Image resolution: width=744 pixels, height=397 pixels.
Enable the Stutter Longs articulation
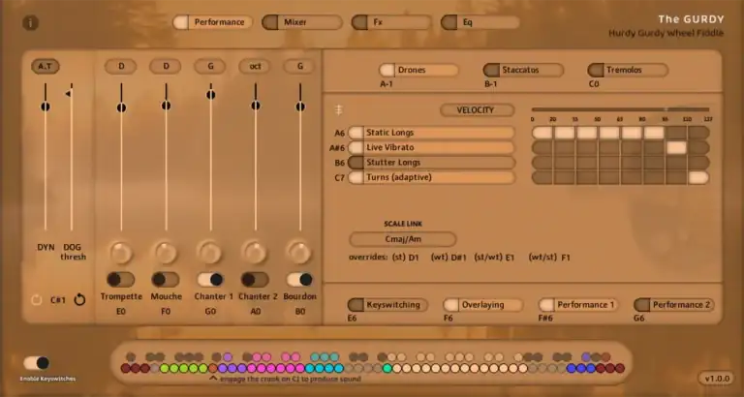coord(431,163)
